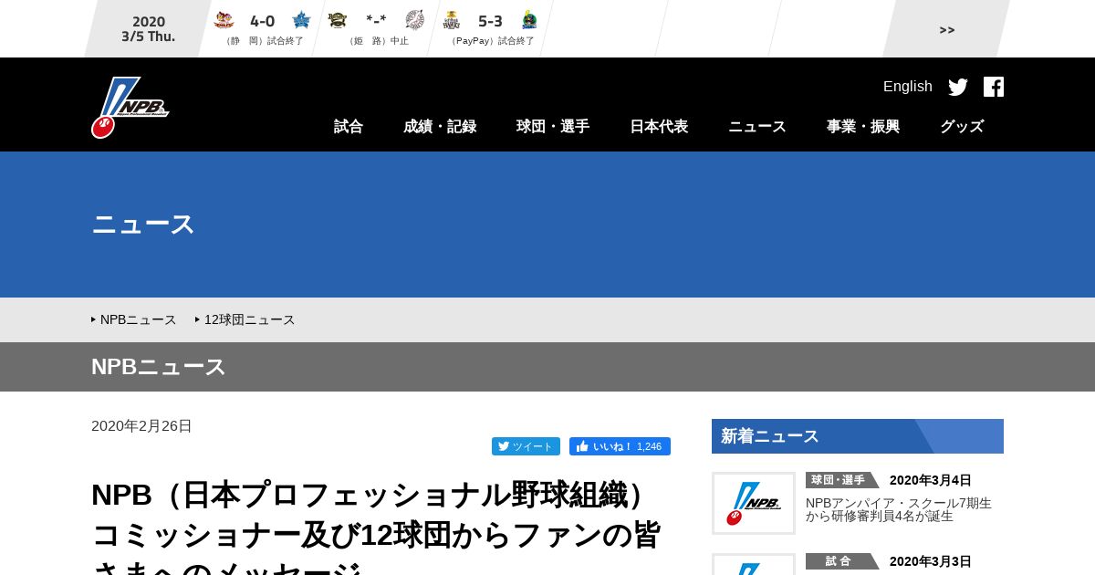Click the Chiba Lotte round logo in scoreboard
The width and height of the screenshot is (1095, 575).
tap(415, 20)
